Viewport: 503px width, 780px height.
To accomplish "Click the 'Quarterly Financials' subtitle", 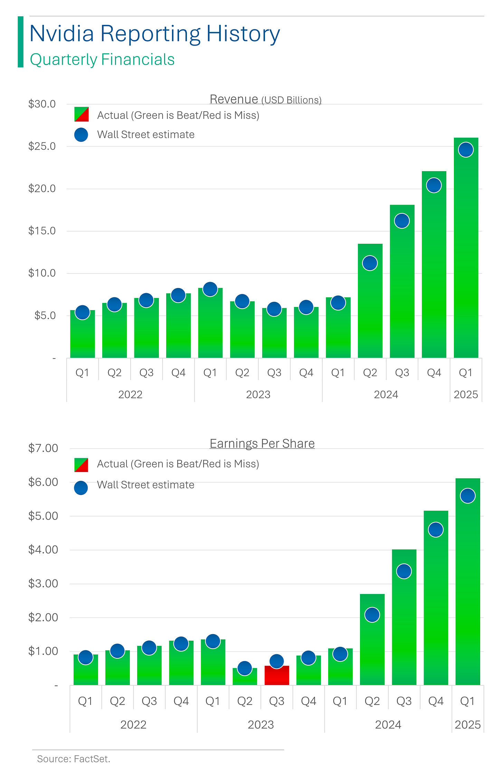I will 102,60.
